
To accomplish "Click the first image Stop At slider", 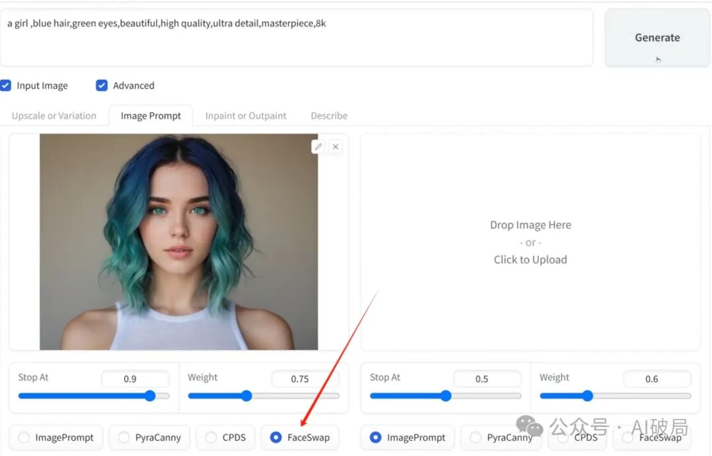I will tap(94, 396).
